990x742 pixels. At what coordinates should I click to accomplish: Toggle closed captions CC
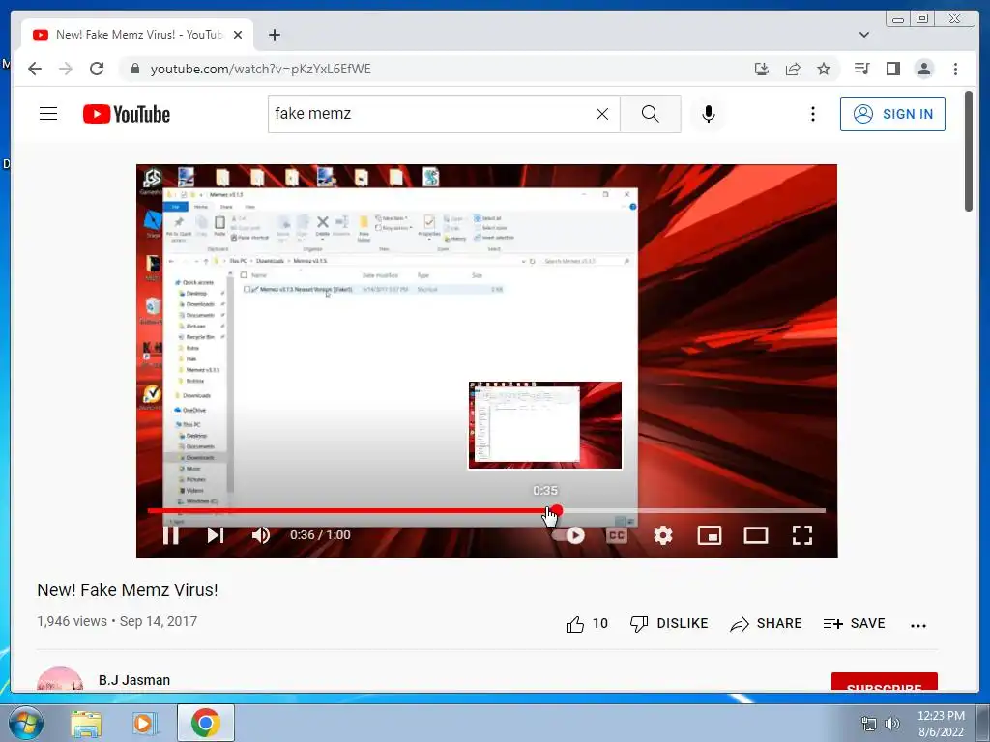(617, 535)
